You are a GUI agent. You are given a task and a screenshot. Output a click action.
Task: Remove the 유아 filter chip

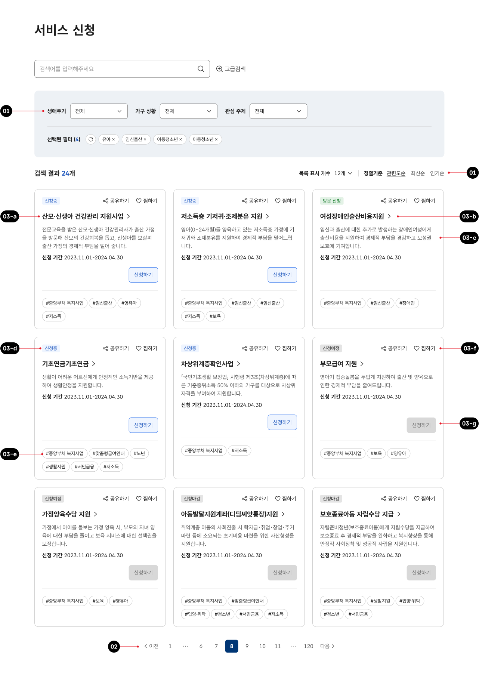pyautogui.click(x=114, y=139)
